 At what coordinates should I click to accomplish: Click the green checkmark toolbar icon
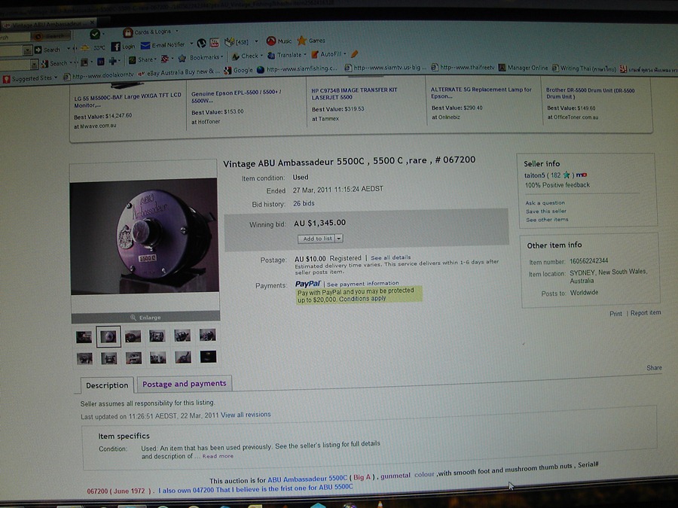click(95, 34)
